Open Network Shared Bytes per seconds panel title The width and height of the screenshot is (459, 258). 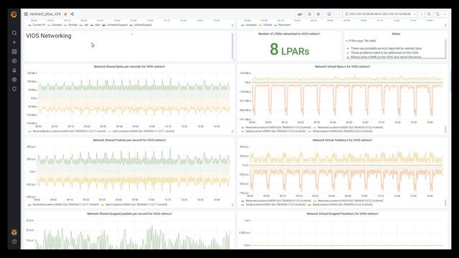[129, 67]
